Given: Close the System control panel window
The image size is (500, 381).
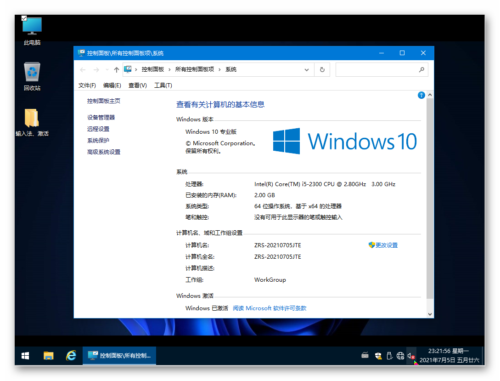Looking at the screenshot, I should [423, 53].
